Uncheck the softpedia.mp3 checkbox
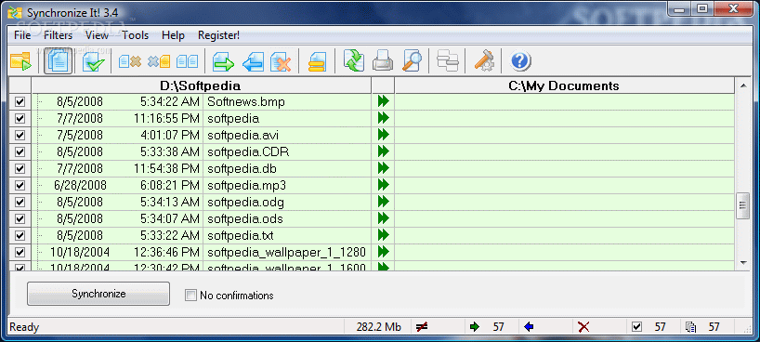The height and width of the screenshot is (342, 760). click(20, 185)
